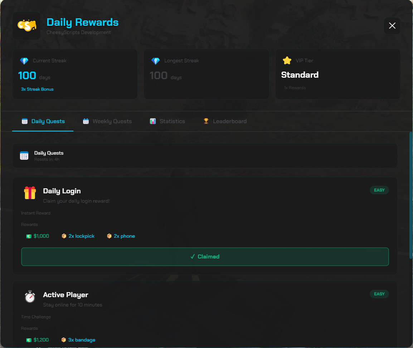
Task: Click the Longest Streak diamond icon
Action: [156, 61]
